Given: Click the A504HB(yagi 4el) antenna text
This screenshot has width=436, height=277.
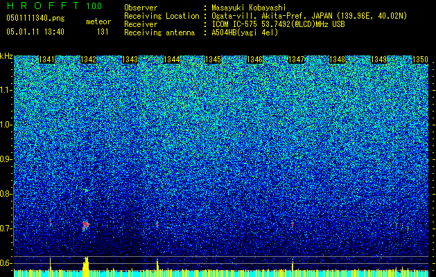Looking at the screenshot, I should tap(245, 33).
